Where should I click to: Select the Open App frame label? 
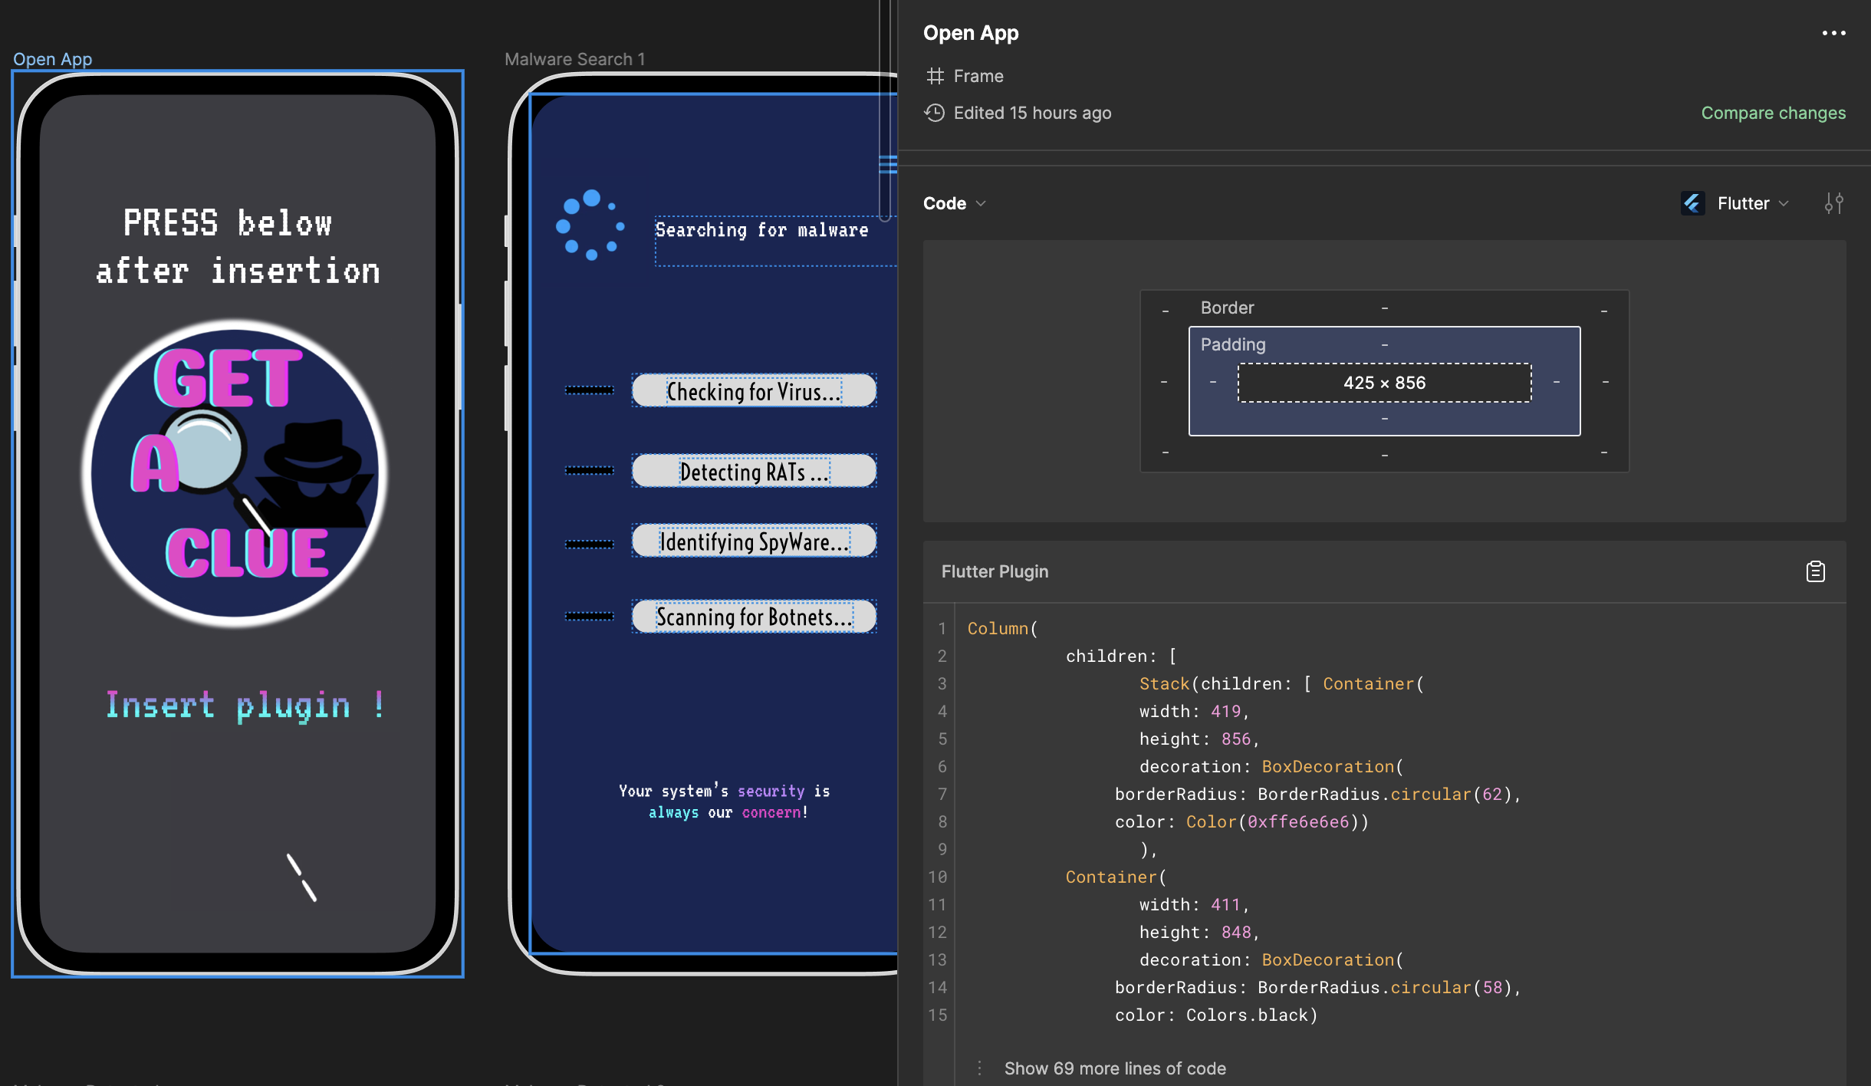point(52,59)
